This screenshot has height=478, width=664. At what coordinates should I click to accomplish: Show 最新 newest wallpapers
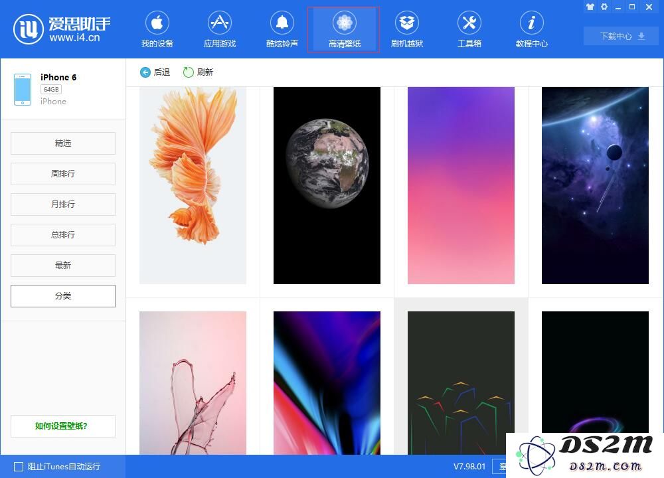tap(63, 265)
